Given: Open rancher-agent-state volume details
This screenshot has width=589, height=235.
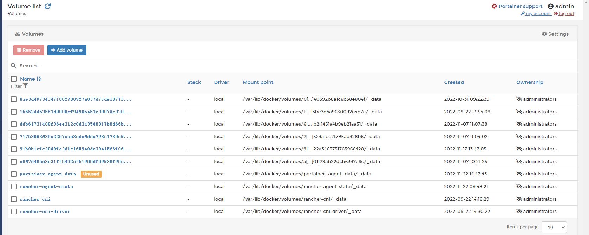Looking at the screenshot, I should coord(46,187).
